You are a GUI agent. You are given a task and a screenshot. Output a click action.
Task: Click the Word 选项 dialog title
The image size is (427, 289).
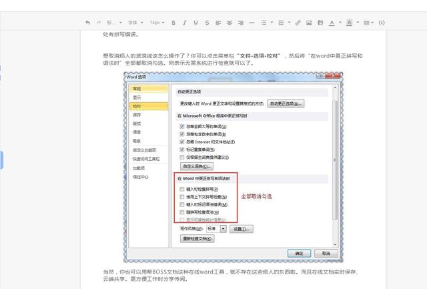pos(136,77)
